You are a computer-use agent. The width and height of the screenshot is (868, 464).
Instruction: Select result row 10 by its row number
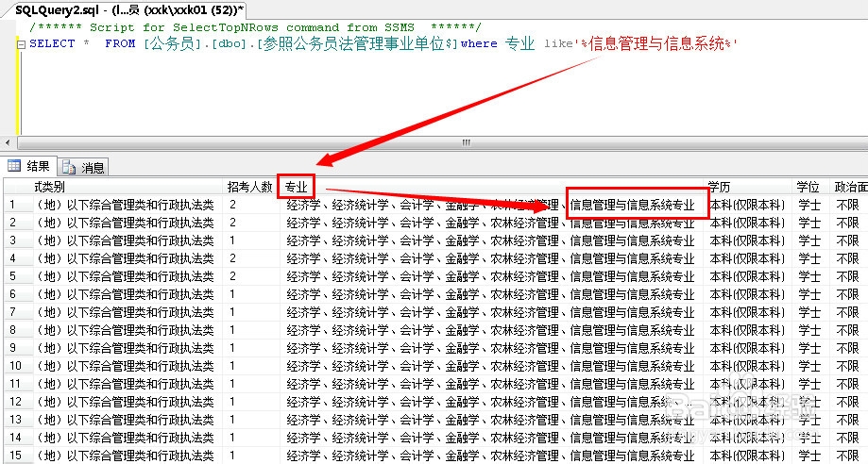[17, 366]
